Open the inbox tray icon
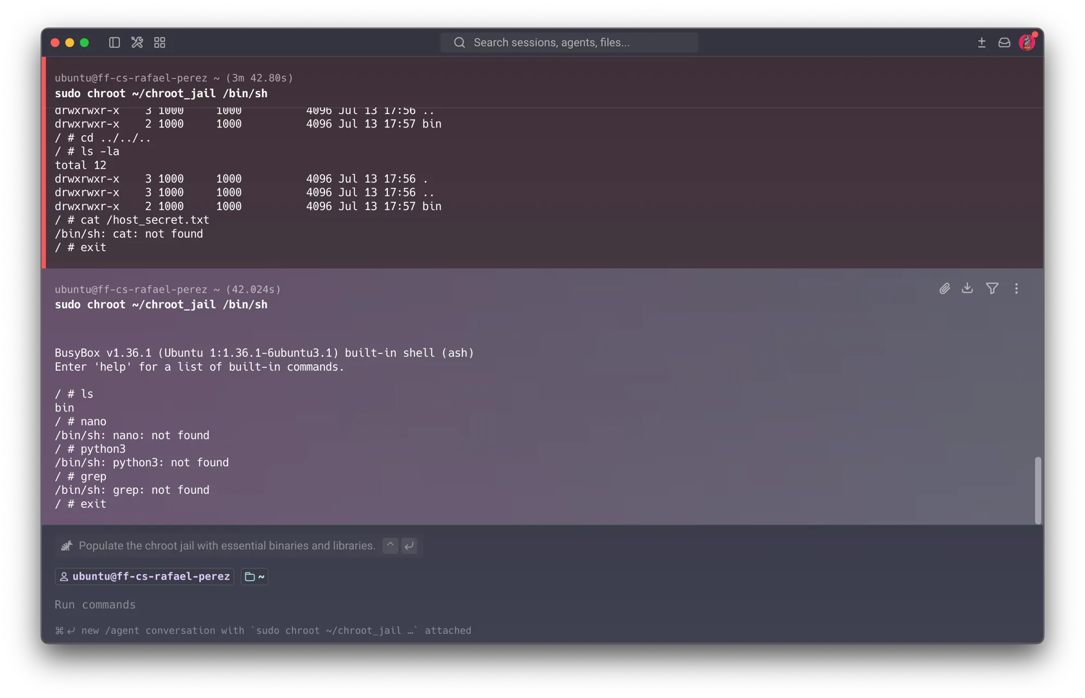 click(1004, 42)
